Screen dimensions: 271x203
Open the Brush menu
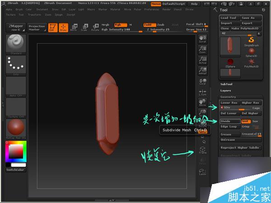[19, 9]
